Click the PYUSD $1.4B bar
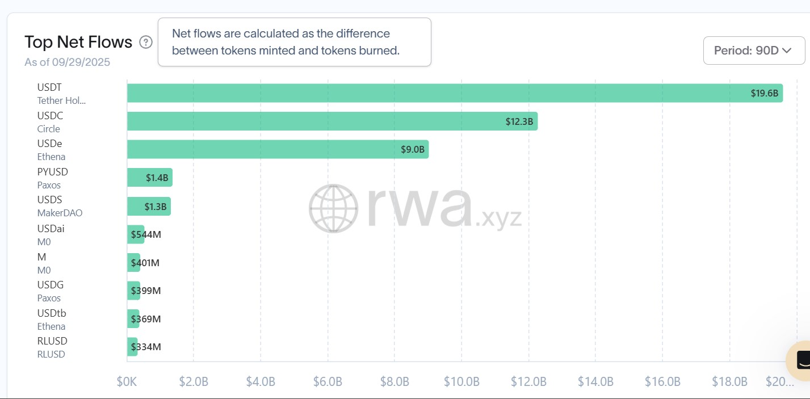This screenshot has height=399, width=810. (x=149, y=177)
